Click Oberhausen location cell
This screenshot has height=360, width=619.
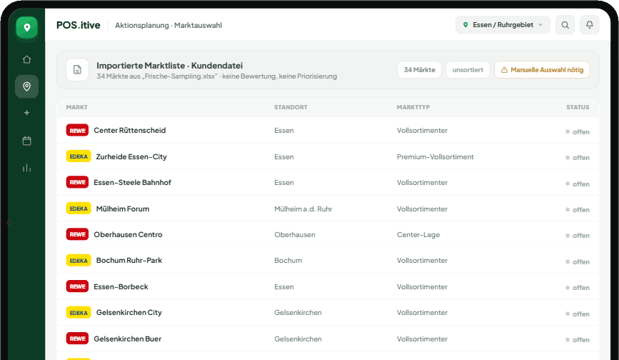click(x=294, y=235)
